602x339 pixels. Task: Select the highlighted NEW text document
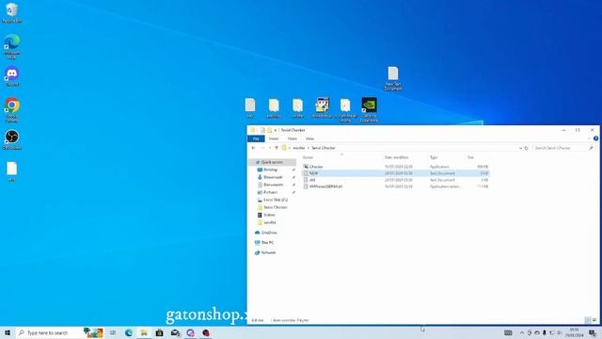coord(395,173)
